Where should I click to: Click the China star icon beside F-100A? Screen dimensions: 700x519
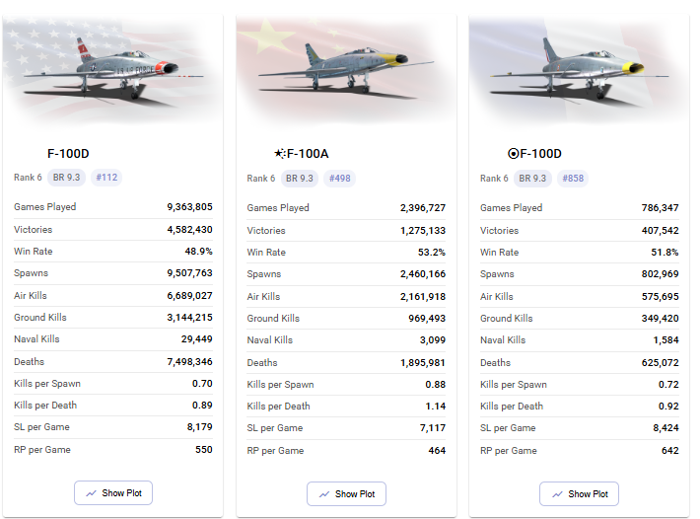(279, 154)
